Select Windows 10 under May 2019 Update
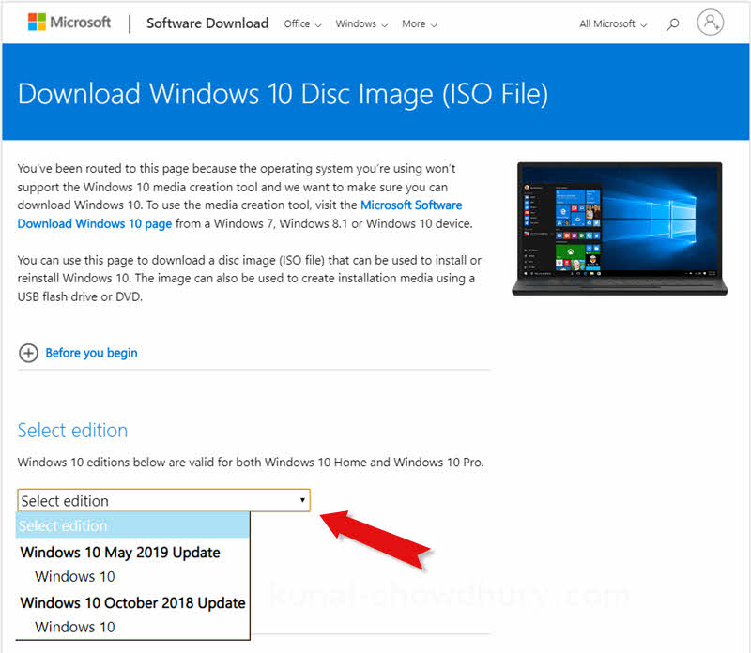Screen dimensions: 751x653 click(x=75, y=576)
